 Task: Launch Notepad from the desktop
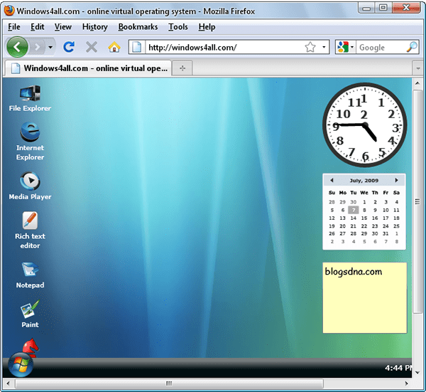pos(30,275)
